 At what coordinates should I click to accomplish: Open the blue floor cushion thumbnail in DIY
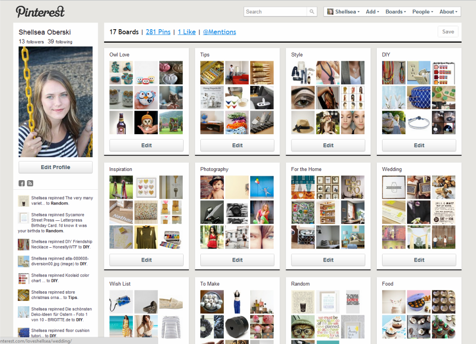click(418, 98)
